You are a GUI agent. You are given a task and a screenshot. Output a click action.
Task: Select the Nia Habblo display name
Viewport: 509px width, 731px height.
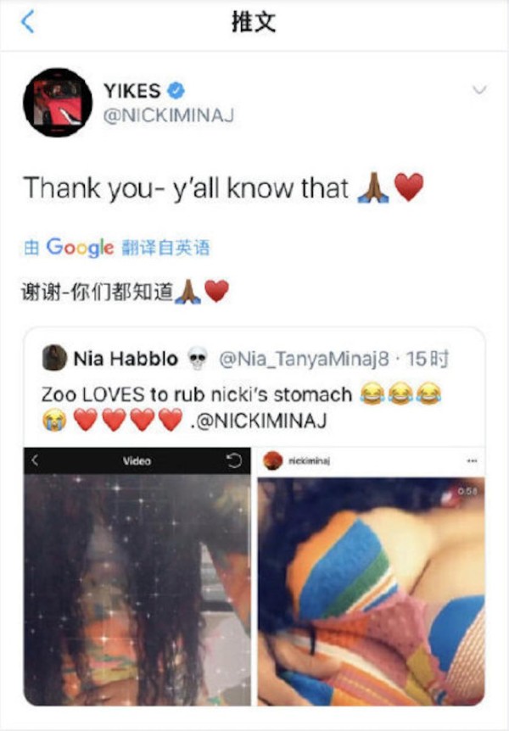126,359
